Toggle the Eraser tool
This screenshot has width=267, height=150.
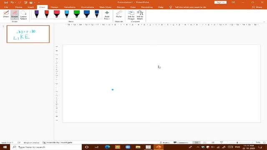[x=15, y=15]
